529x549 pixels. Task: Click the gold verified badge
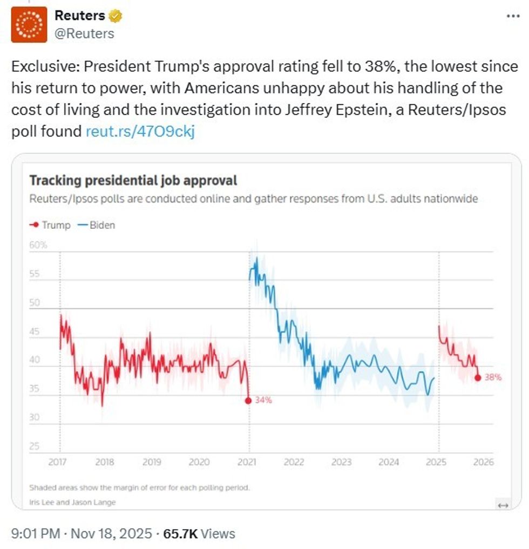[116, 16]
